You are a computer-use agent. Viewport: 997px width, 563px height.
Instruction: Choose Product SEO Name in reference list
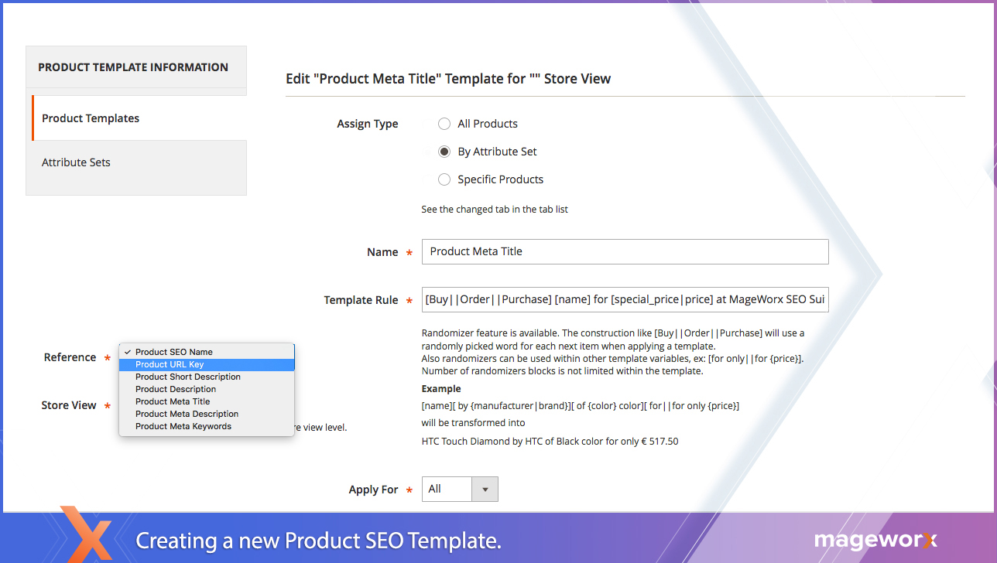[174, 352]
